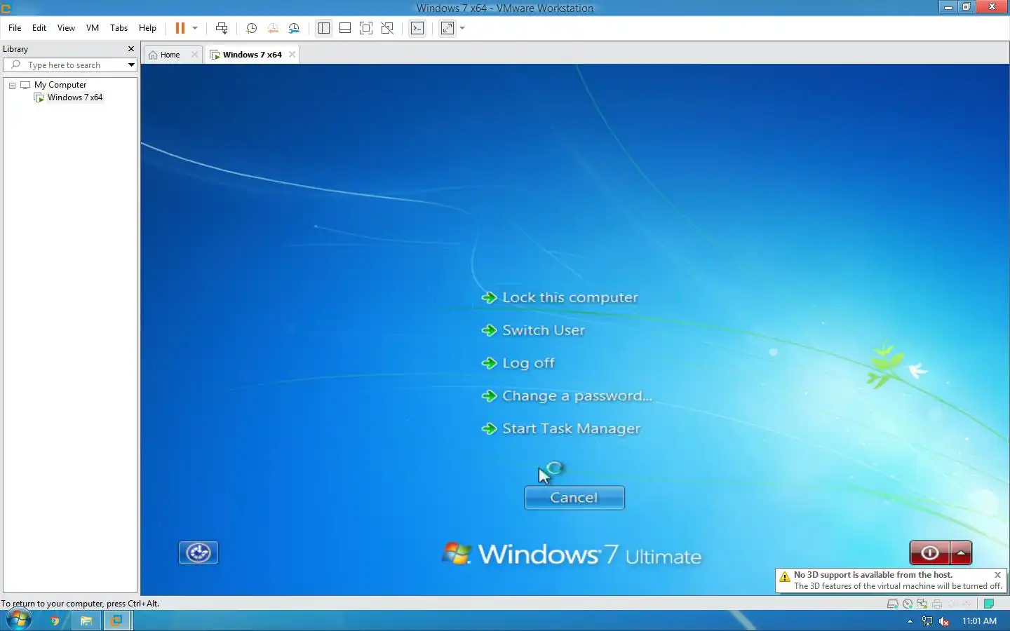Click the green message log icon
Screen dimensions: 1010x631
[x=989, y=604]
